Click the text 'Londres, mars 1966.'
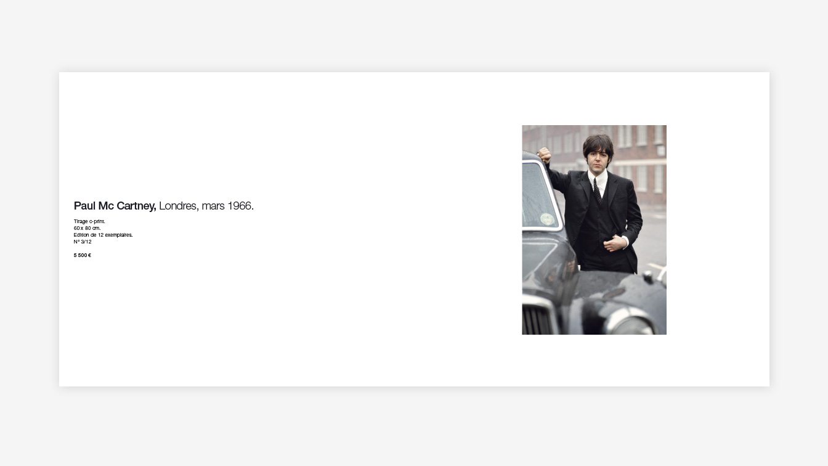Image resolution: width=828 pixels, height=466 pixels. coord(206,206)
